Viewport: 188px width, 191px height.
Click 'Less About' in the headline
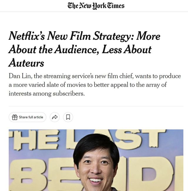pyautogui.click(x=127, y=49)
